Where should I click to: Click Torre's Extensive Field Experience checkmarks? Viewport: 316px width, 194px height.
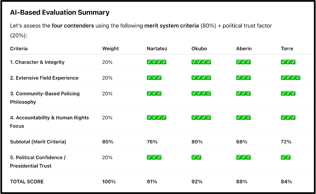coord(290,78)
